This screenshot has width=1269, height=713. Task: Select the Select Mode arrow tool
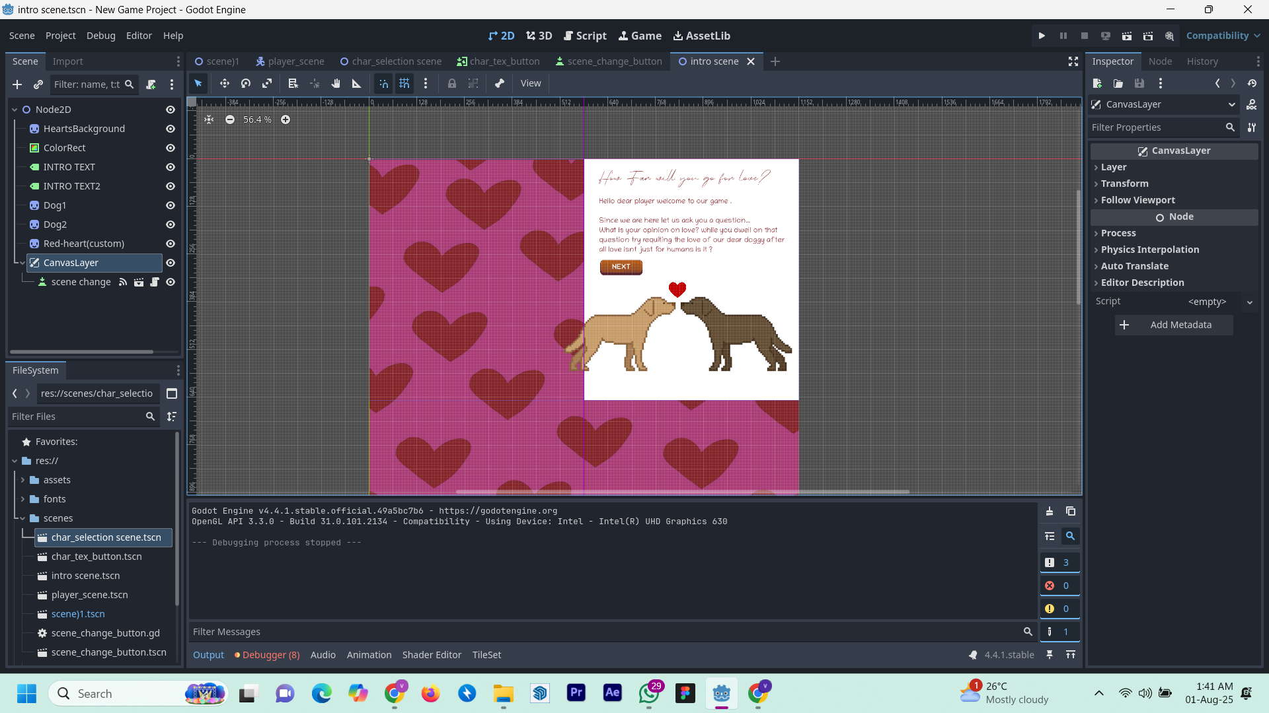(198, 83)
